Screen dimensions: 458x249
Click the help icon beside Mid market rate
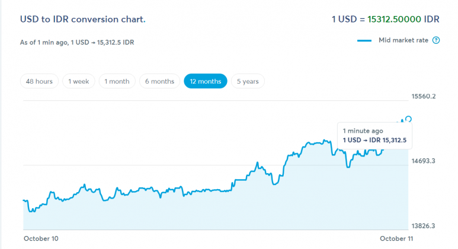[436, 40]
